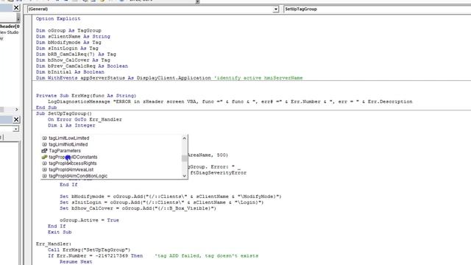471x265 pixels.
Task: Click the 'Dim sInitLogin As Tag' line
Action: click(67, 49)
